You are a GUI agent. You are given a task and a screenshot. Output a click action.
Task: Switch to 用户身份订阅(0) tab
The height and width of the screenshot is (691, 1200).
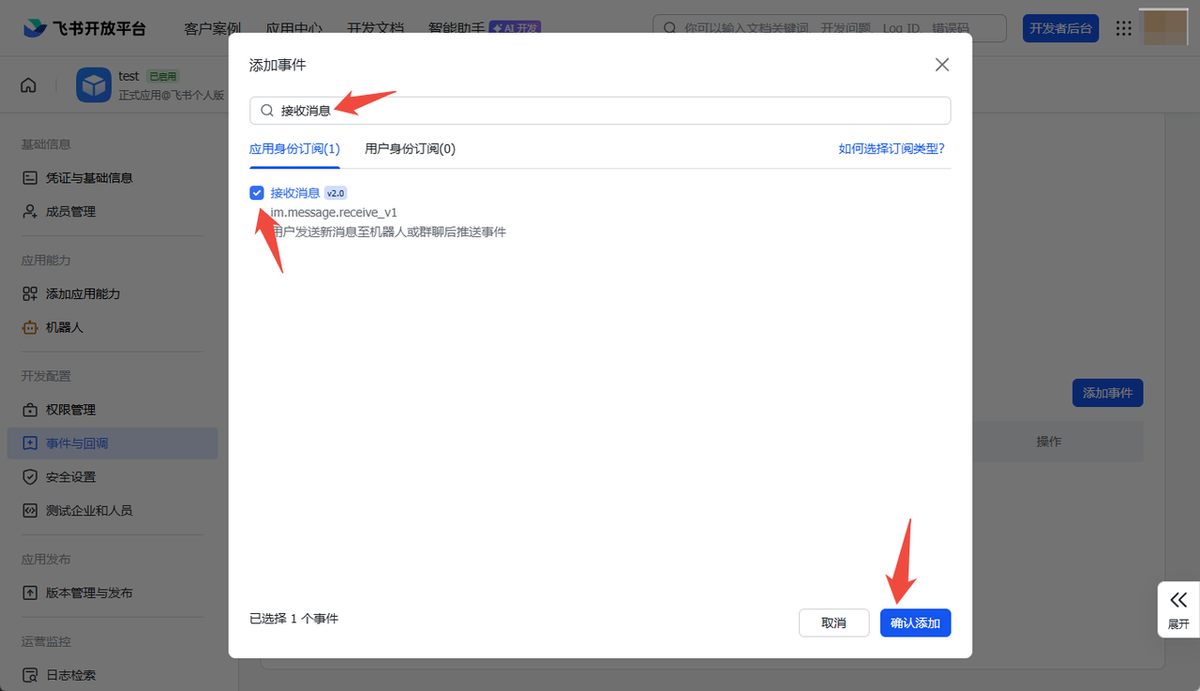tap(410, 148)
